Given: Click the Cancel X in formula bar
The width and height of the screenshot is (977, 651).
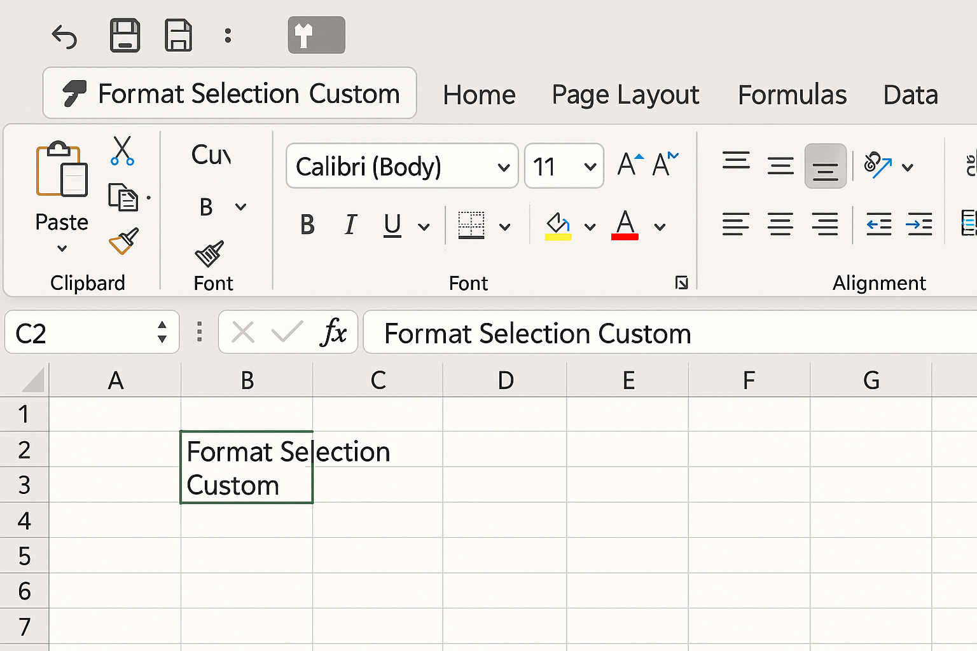Looking at the screenshot, I should (x=243, y=332).
